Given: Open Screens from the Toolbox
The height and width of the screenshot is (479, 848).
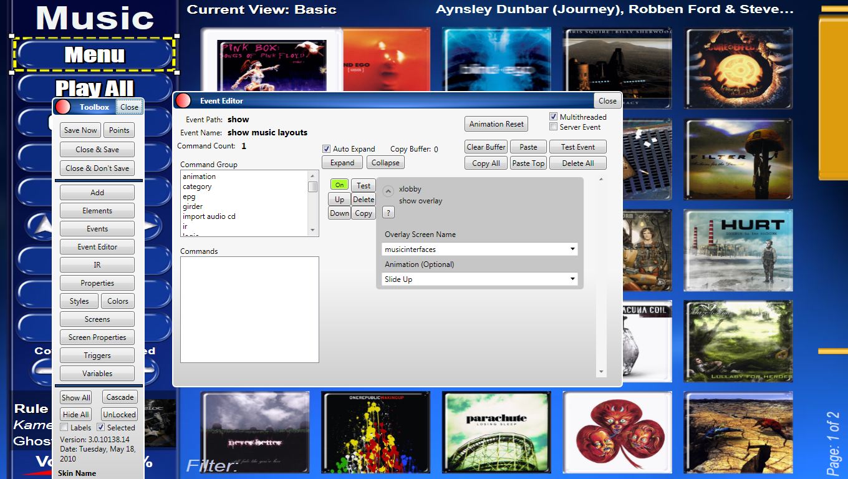Looking at the screenshot, I should point(97,319).
